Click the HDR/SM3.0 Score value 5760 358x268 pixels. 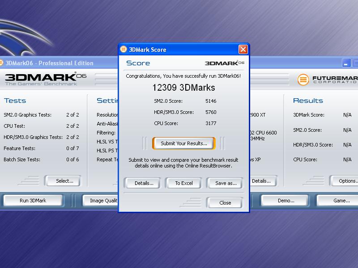pos(211,112)
